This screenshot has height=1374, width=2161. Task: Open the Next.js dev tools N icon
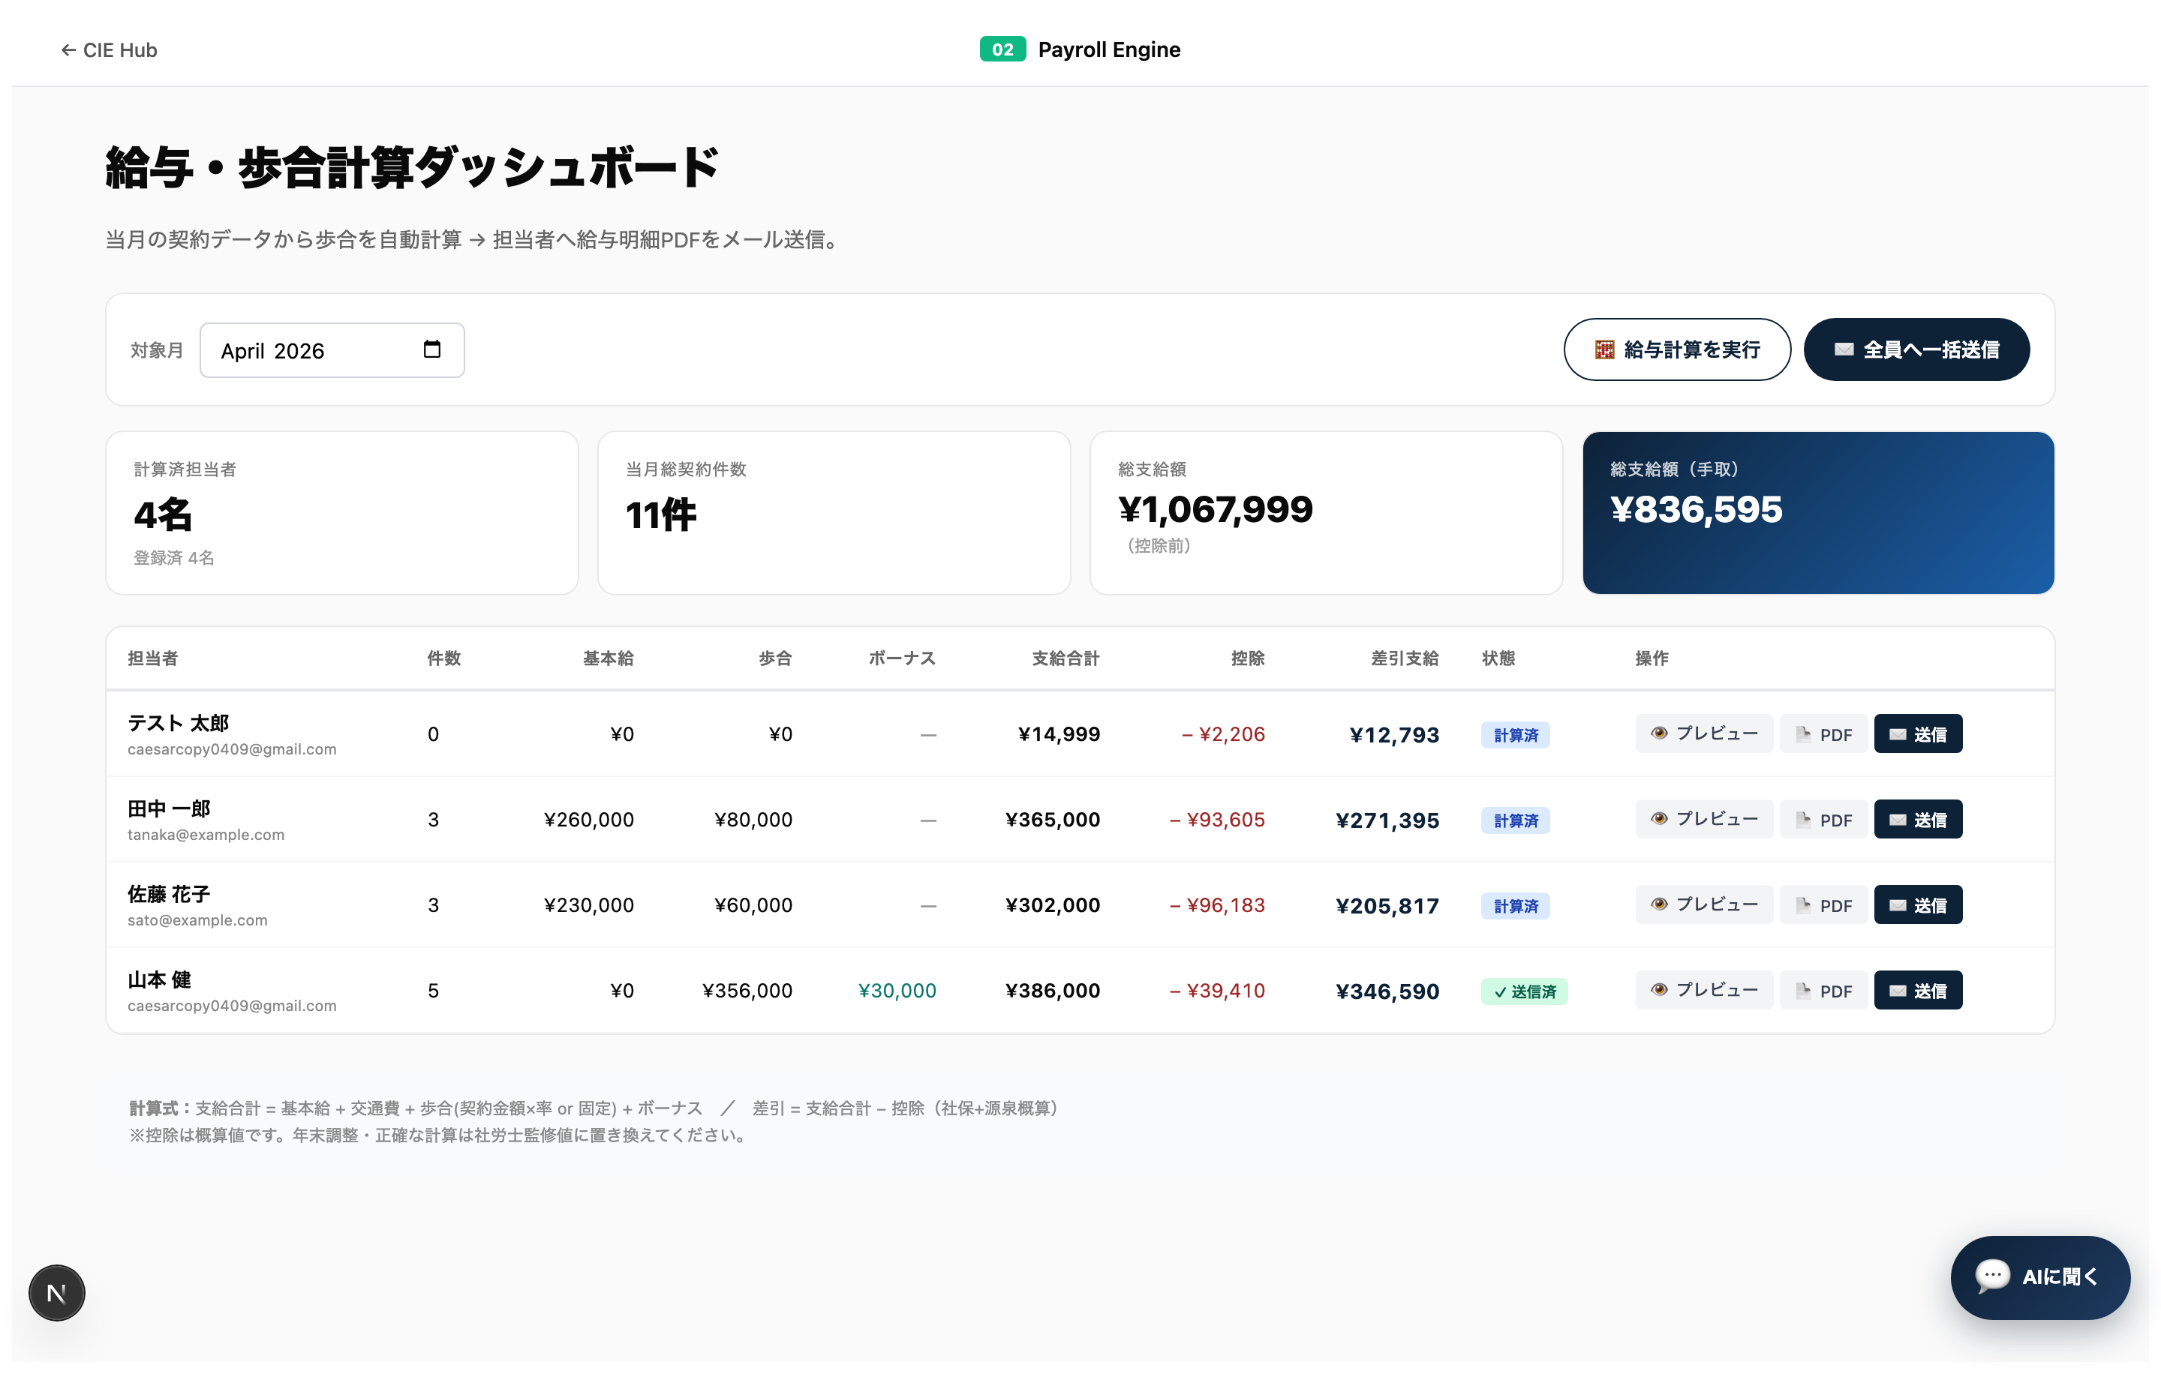56,1293
